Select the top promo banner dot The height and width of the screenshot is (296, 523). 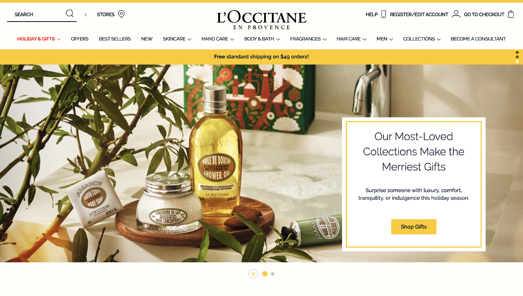click(517, 52)
